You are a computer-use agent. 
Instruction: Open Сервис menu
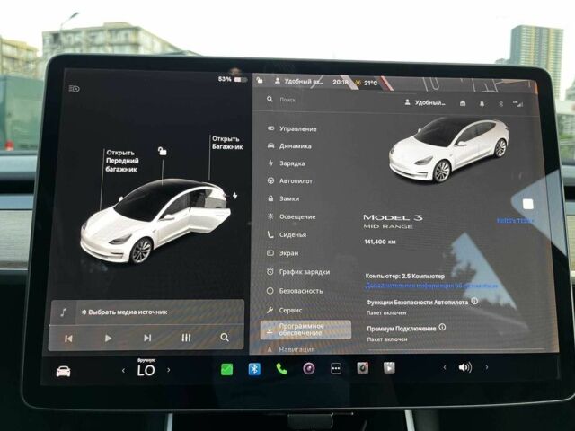(x=285, y=310)
